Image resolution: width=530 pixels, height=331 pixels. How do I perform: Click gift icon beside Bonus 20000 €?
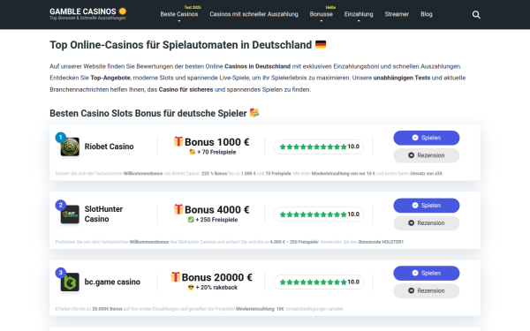(176, 276)
